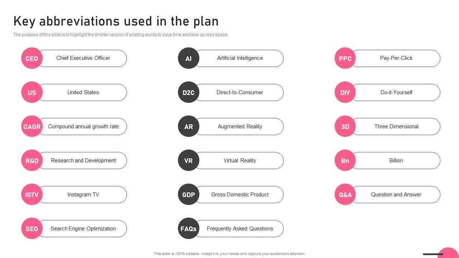Click the CAGR pink circle badge
This screenshot has width=459, height=258.
point(32,126)
